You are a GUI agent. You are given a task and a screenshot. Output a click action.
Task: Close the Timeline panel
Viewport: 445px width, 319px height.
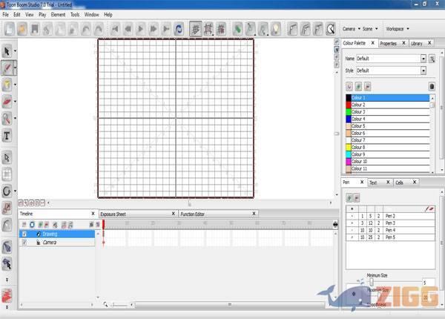point(93,214)
